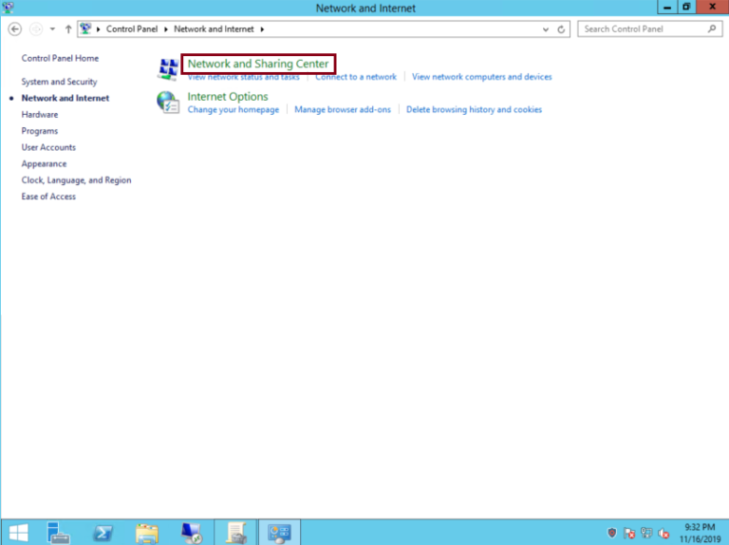Click the clock and date in taskbar

(697, 533)
